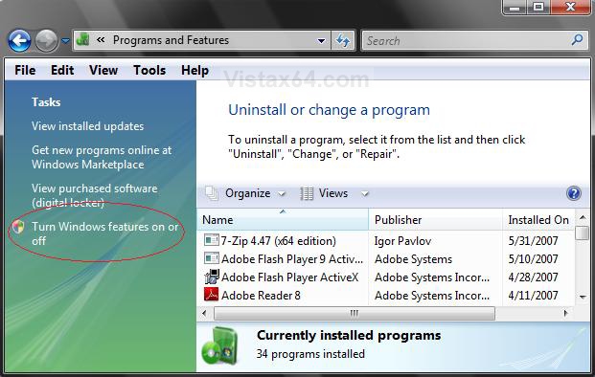Select 7-Zip 4.47 (x64 edition) row
The height and width of the screenshot is (377, 595).
pyautogui.click(x=386, y=240)
